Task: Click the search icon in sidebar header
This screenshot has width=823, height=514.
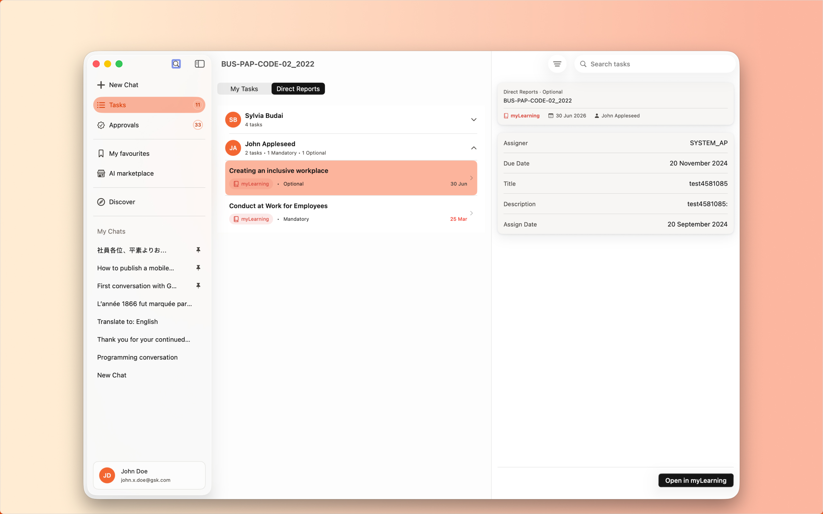Action: point(176,64)
